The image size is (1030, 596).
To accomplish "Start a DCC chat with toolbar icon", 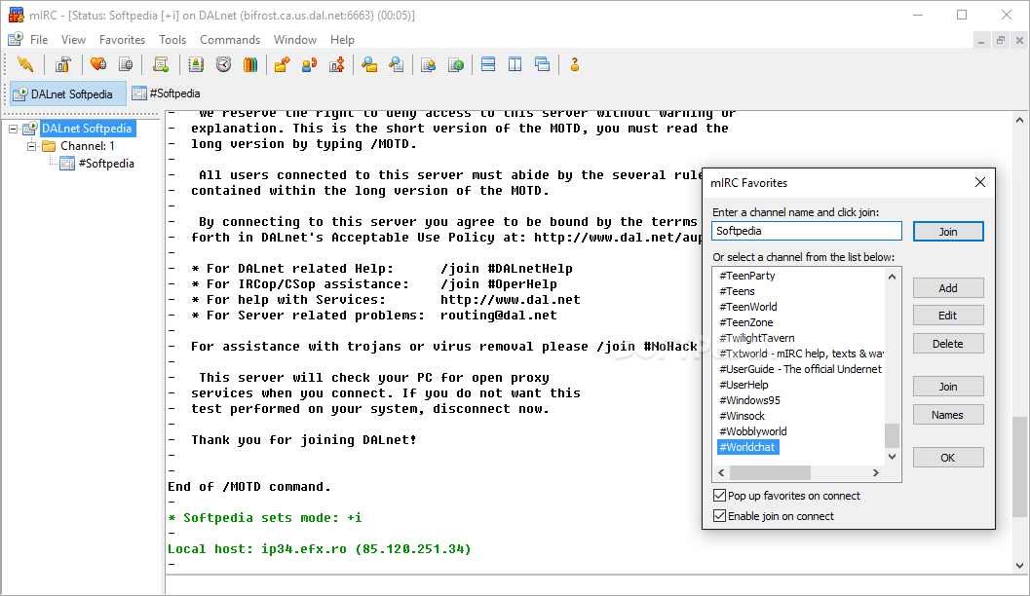I will 310,64.
